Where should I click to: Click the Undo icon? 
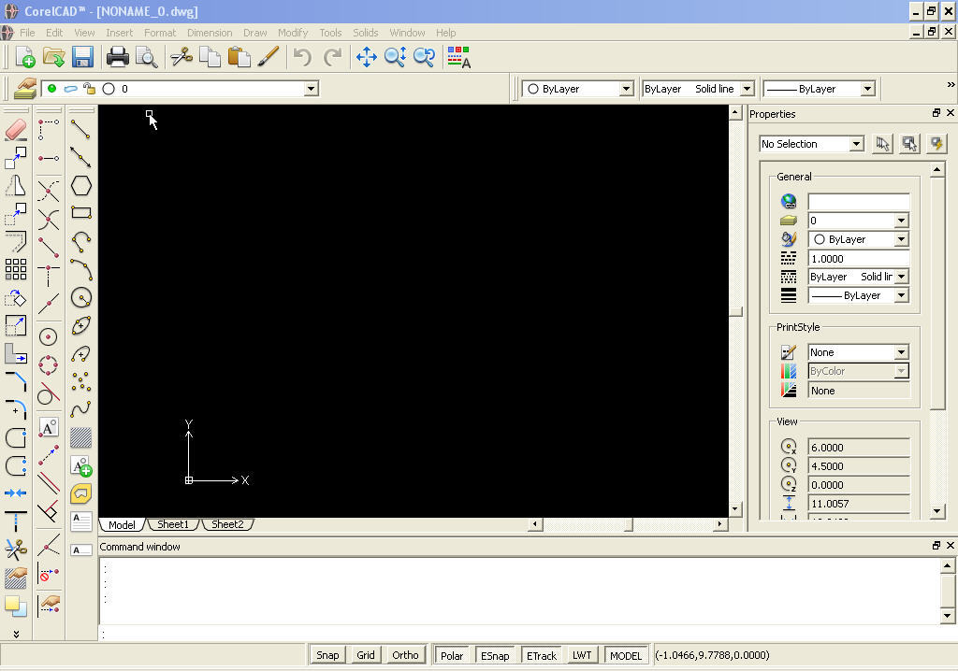(299, 57)
